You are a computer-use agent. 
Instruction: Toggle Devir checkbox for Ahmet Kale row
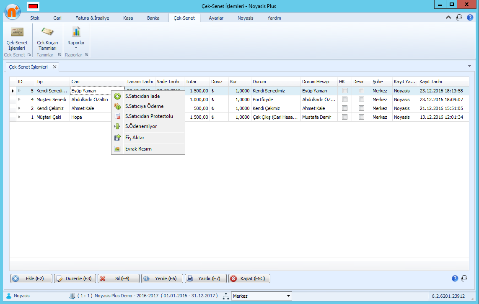[x=361, y=108]
